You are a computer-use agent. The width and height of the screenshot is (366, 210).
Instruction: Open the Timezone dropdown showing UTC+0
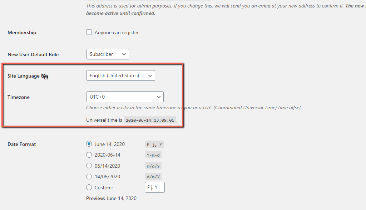[125, 96]
